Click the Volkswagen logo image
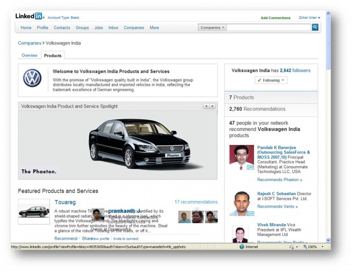Viewport: 352px width, 271px height. [x=32, y=78]
